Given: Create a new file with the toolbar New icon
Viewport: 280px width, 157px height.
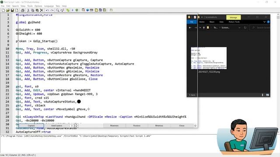Looking at the screenshot, I should click(3, 10).
